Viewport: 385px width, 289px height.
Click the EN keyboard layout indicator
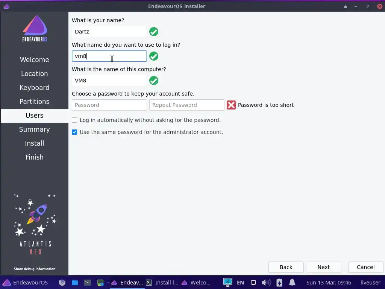point(240,283)
